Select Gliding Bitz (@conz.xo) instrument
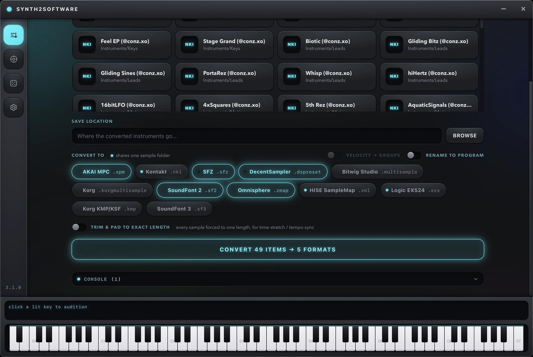This screenshot has width=533, height=357. (x=429, y=45)
